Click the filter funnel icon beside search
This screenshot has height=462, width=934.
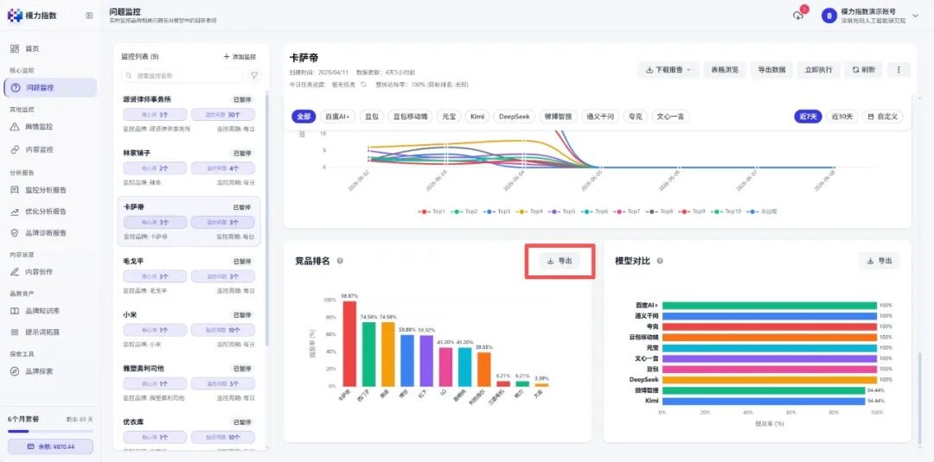click(254, 75)
